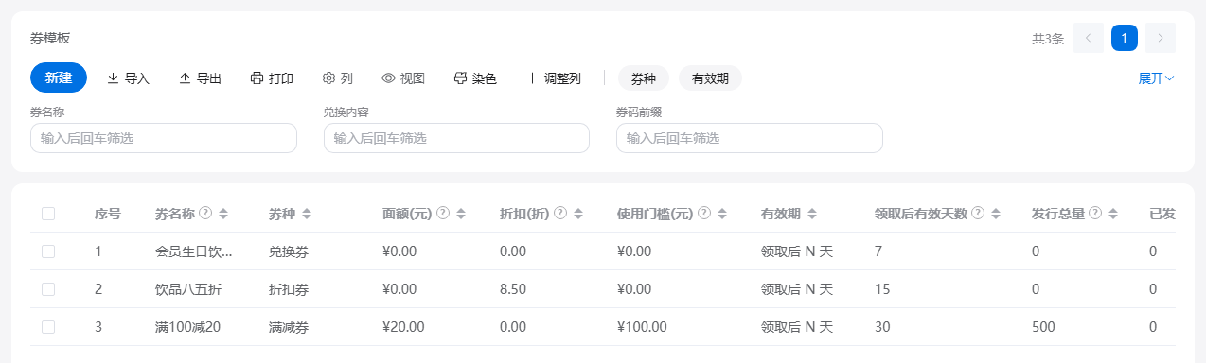
Task: Click the 折扣券 type cell
Action: [289, 289]
